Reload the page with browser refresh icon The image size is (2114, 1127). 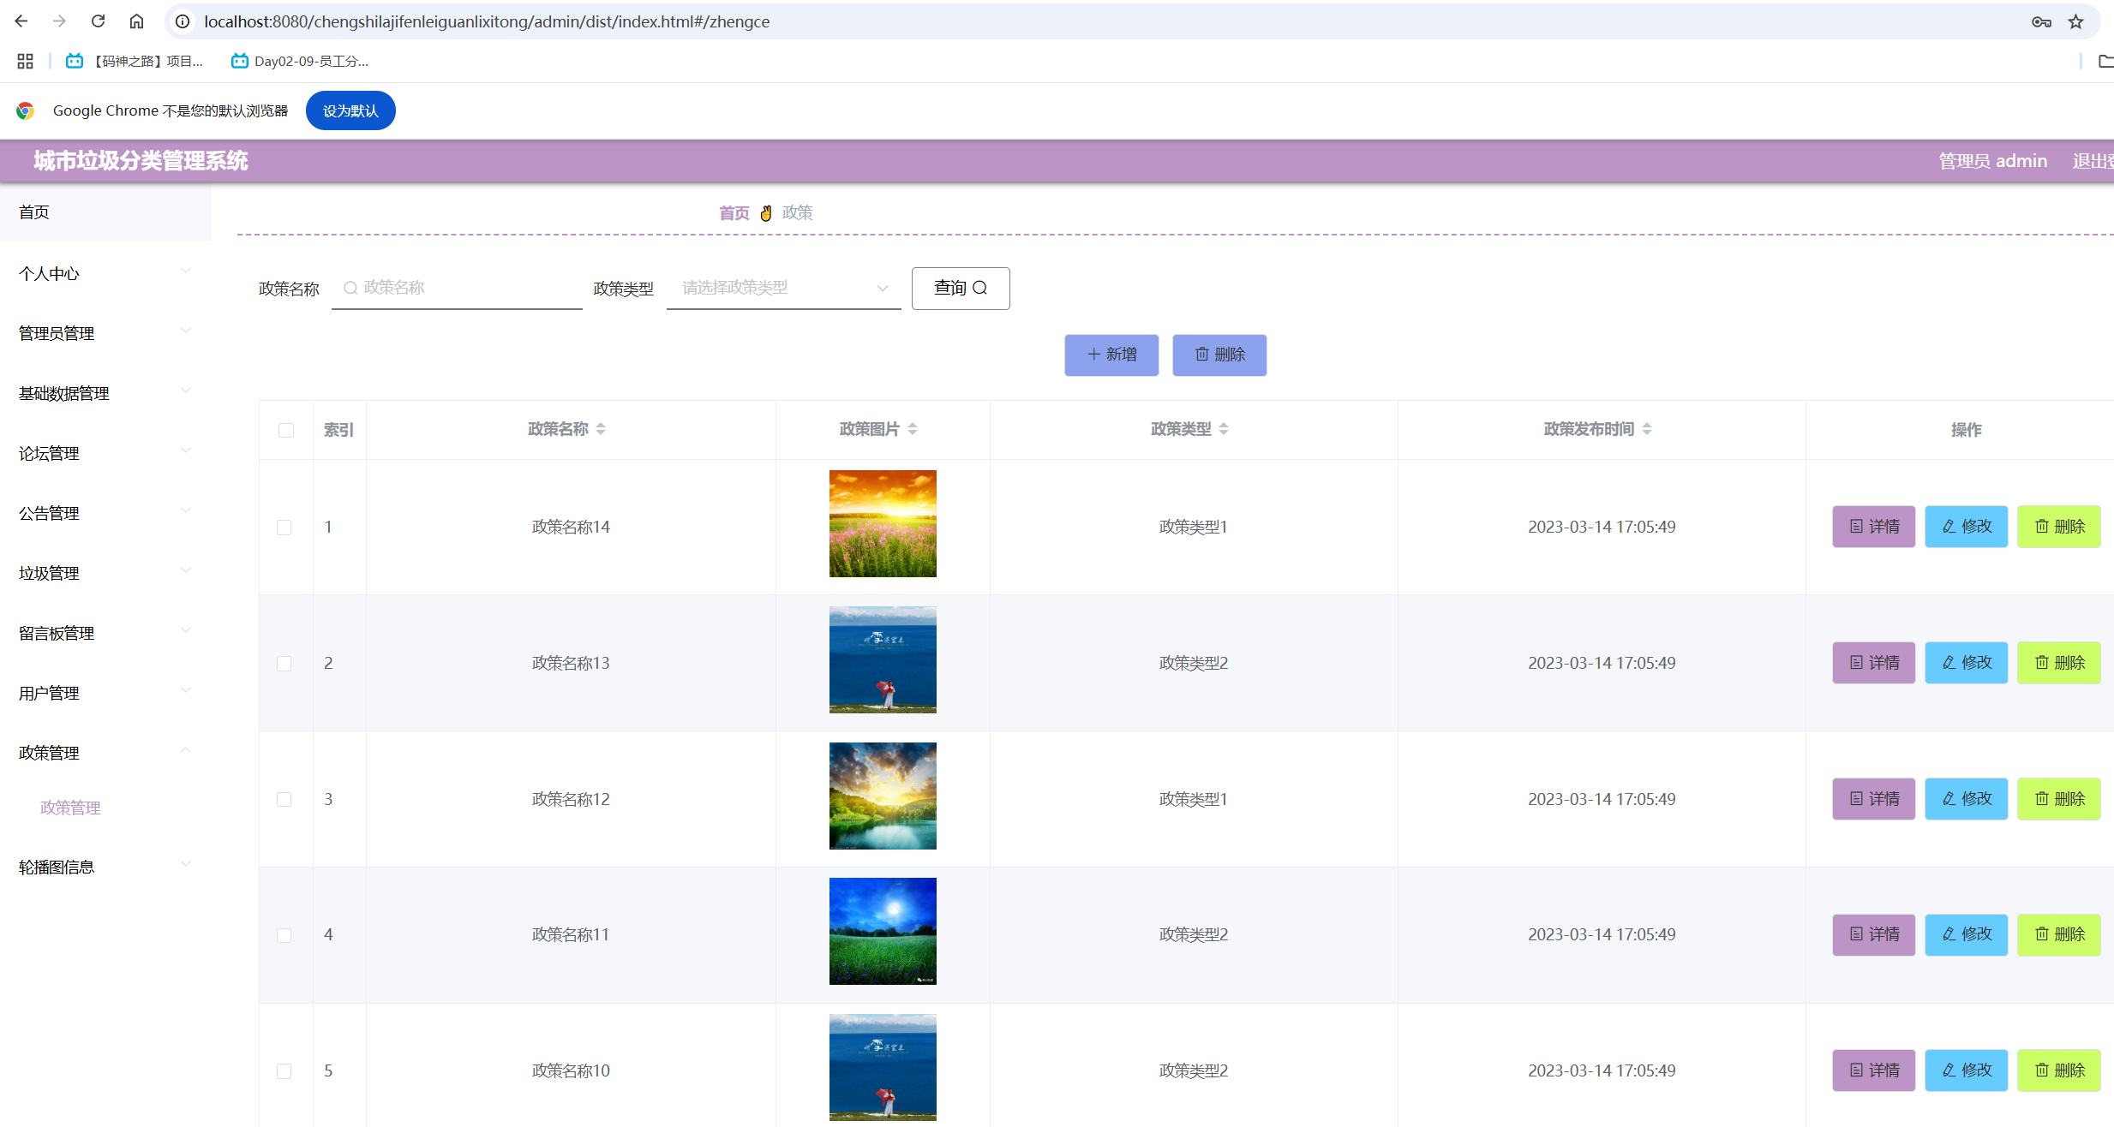[x=98, y=21]
